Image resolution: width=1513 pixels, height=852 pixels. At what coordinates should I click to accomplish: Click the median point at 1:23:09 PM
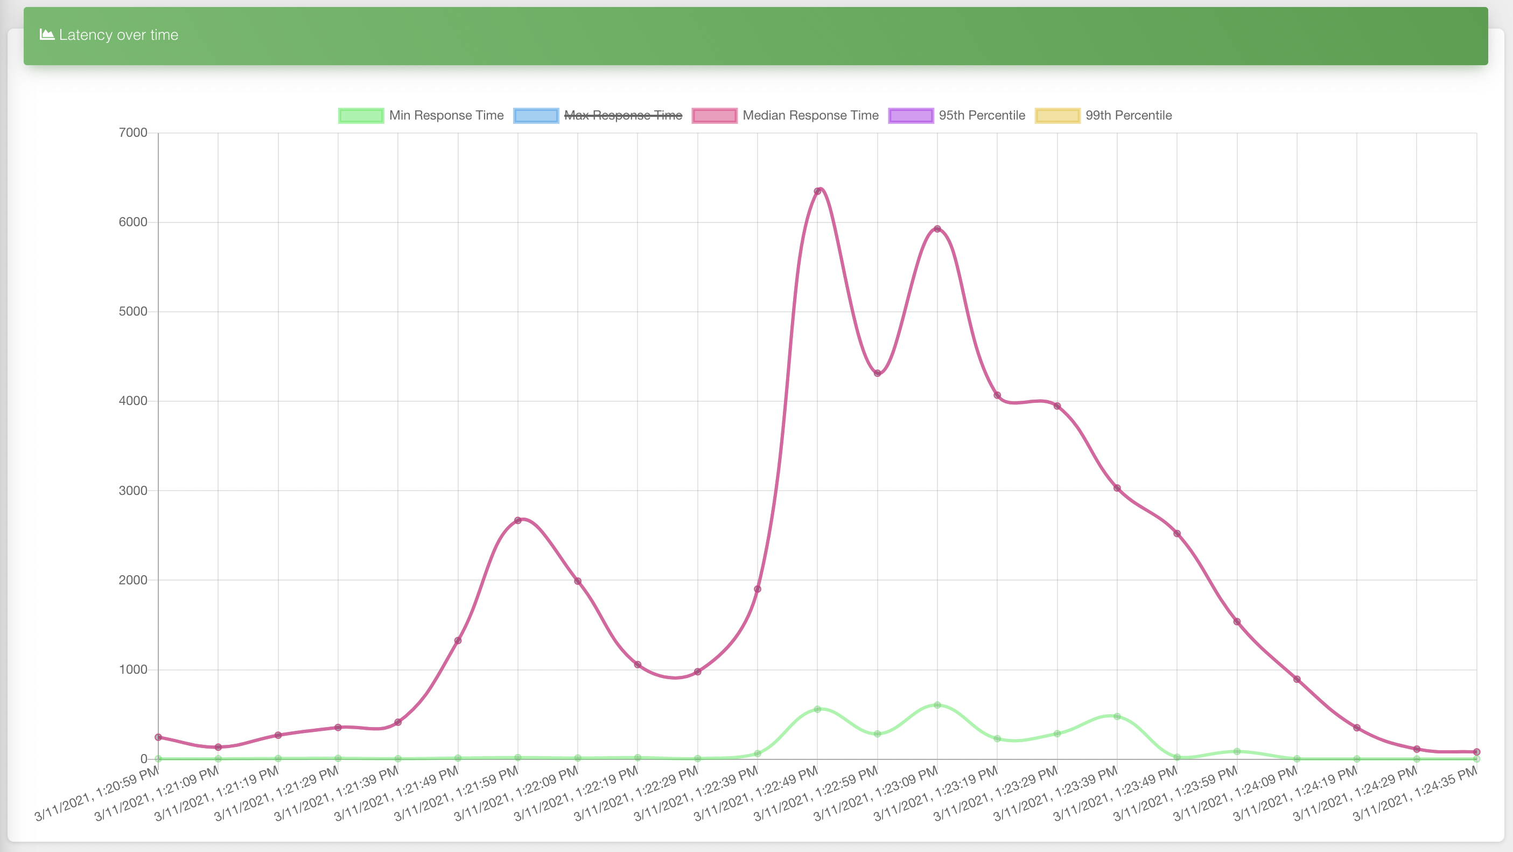click(x=937, y=229)
